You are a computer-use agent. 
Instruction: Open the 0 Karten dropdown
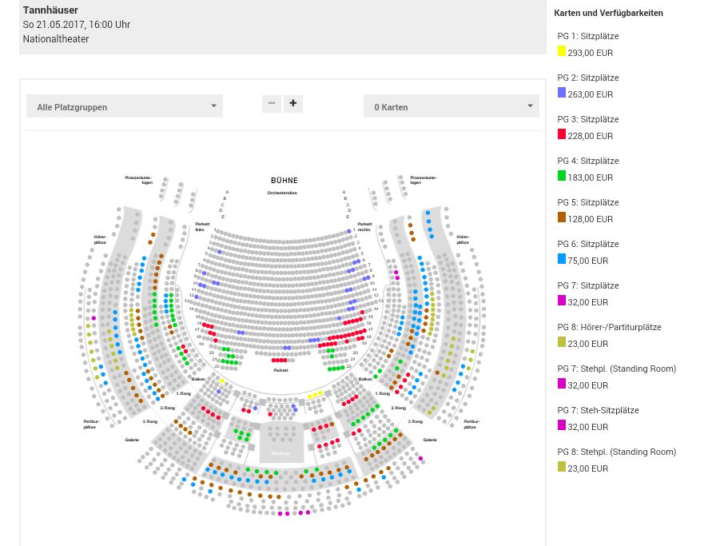pos(451,106)
